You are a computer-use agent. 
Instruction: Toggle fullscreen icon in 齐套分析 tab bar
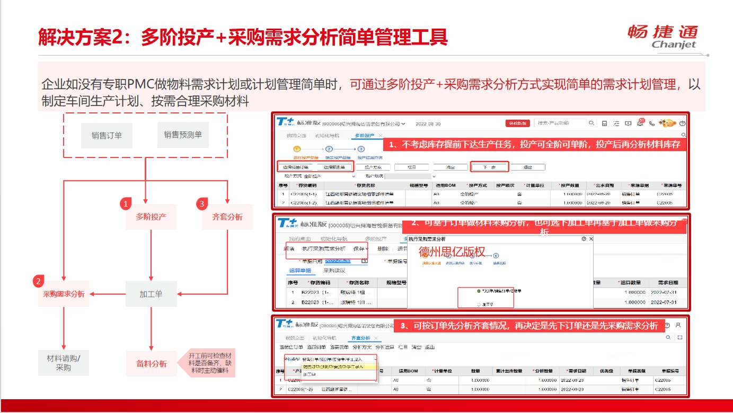coord(680,337)
